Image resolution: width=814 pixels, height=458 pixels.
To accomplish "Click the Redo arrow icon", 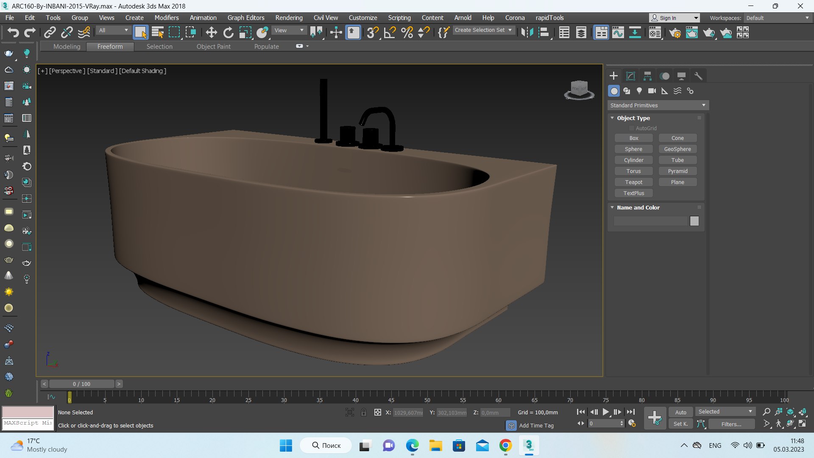I will click(30, 32).
